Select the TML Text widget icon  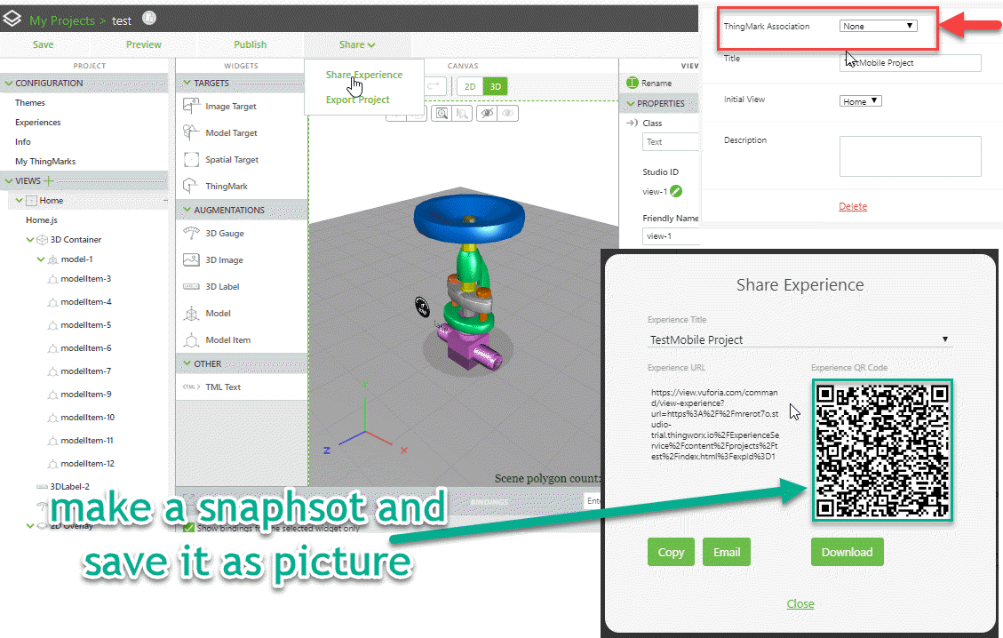pyautogui.click(x=191, y=387)
